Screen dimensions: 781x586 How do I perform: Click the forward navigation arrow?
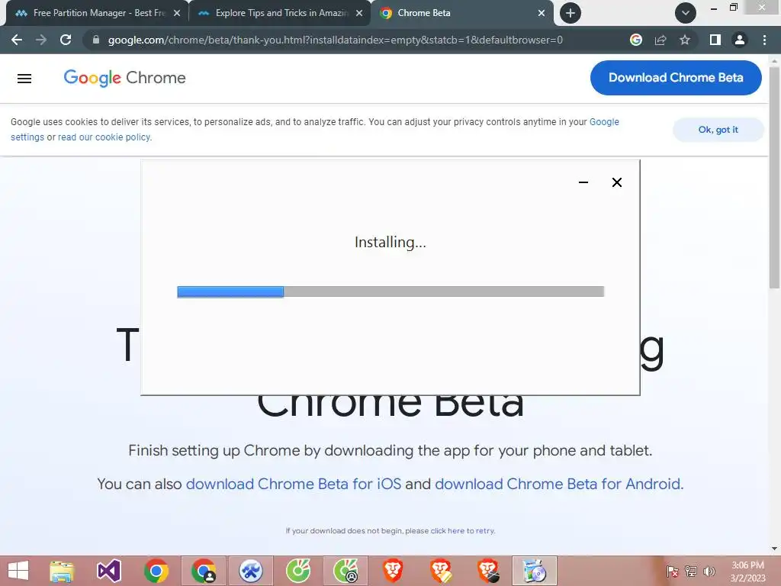pyautogui.click(x=41, y=40)
